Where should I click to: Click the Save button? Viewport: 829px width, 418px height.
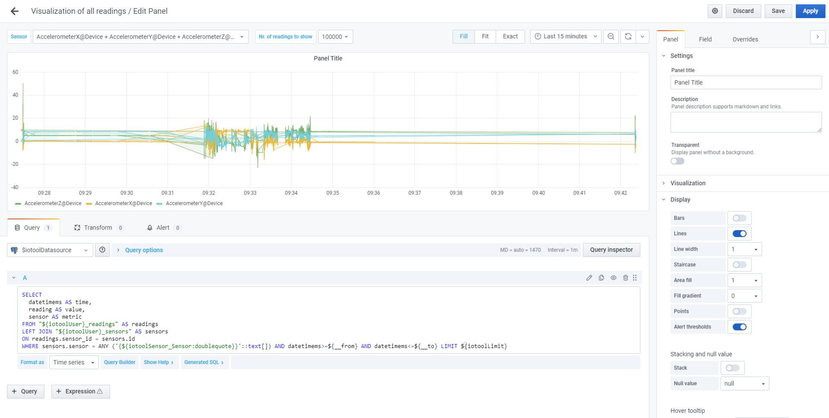pyautogui.click(x=778, y=11)
